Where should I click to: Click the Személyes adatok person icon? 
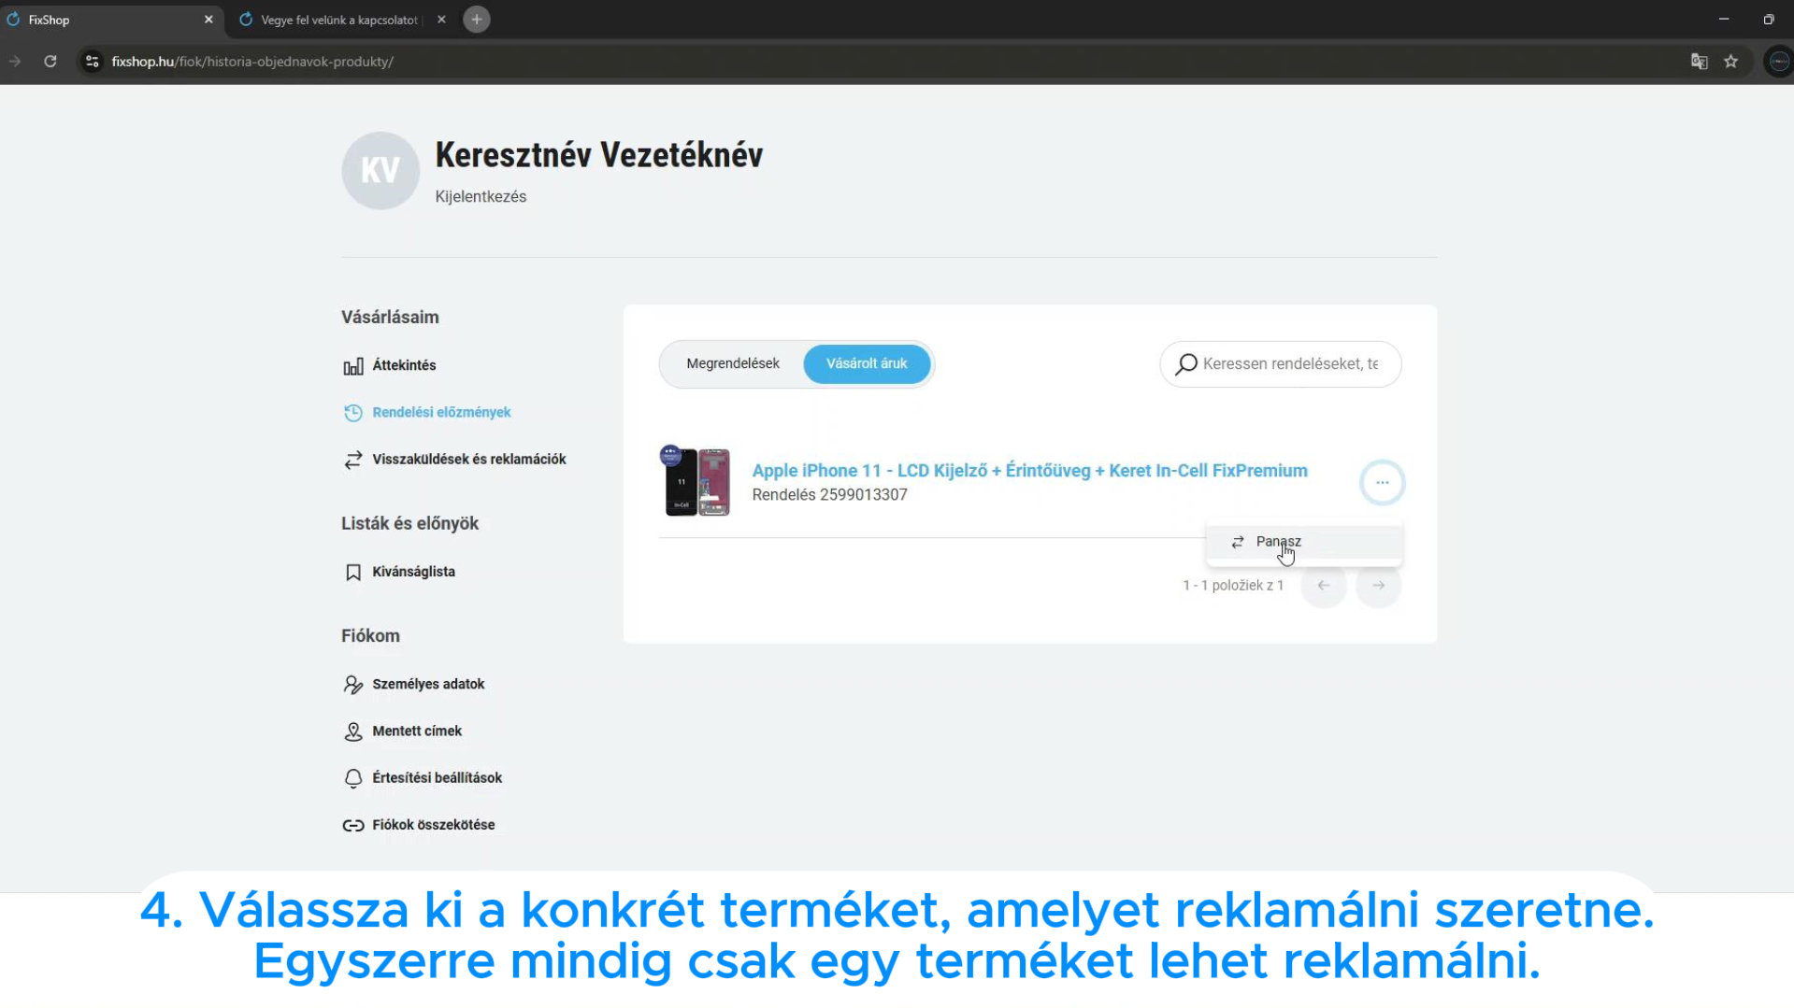pyautogui.click(x=352, y=685)
